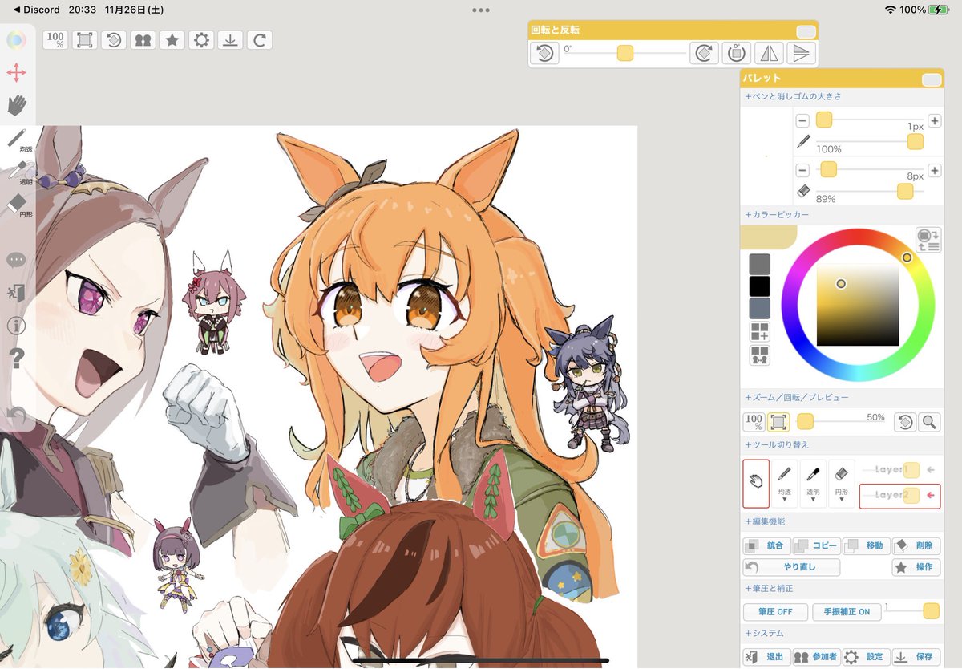This screenshot has width=962, height=669.
Task: Toggle 手振補正 ON stabilizer button
Action: pyautogui.click(x=847, y=611)
